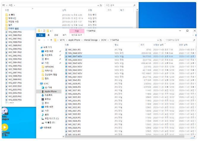
Task: Click Apple iPhone in breadcrumb path
Action: click(x=74, y=40)
